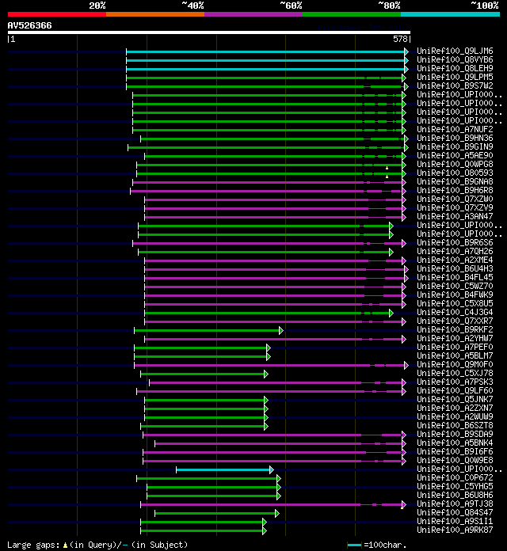Select label UniRef100_B6U8H6
This screenshot has width=507, height=551.
[455, 495]
